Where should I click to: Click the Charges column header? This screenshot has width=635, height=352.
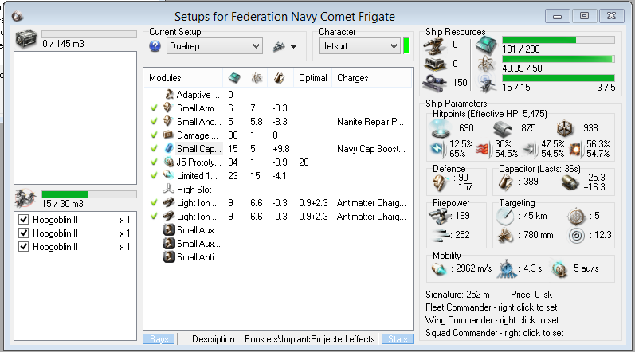click(x=371, y=78)
